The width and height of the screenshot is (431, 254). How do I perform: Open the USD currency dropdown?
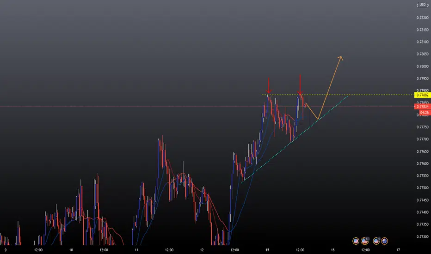(423, 5)
